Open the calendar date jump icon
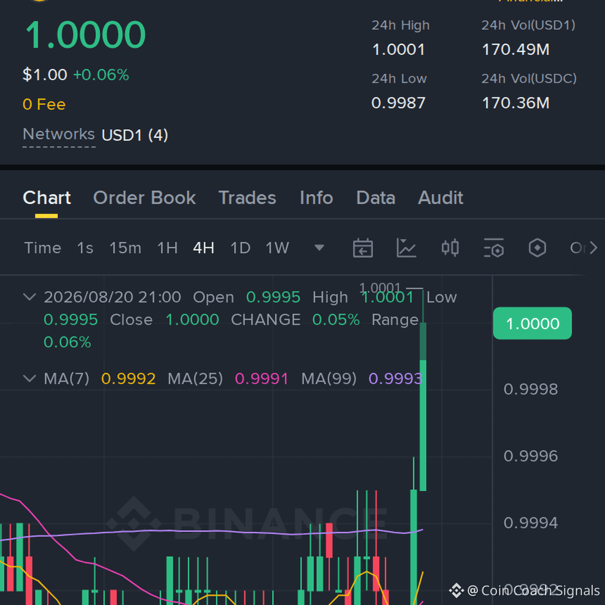This screenshot has width=605, height=605. click(x=362, y=248)
